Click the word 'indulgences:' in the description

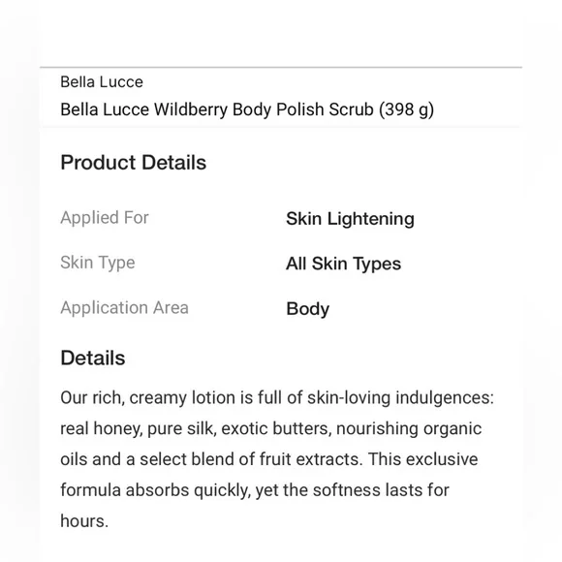pos(445,398)
